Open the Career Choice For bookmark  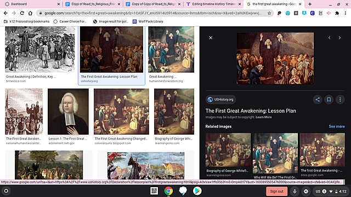point(70,21)
